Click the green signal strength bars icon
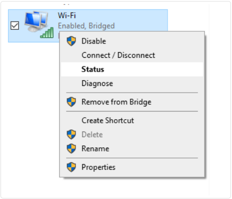This screenshot has height=199, width=232. point(47,33)
